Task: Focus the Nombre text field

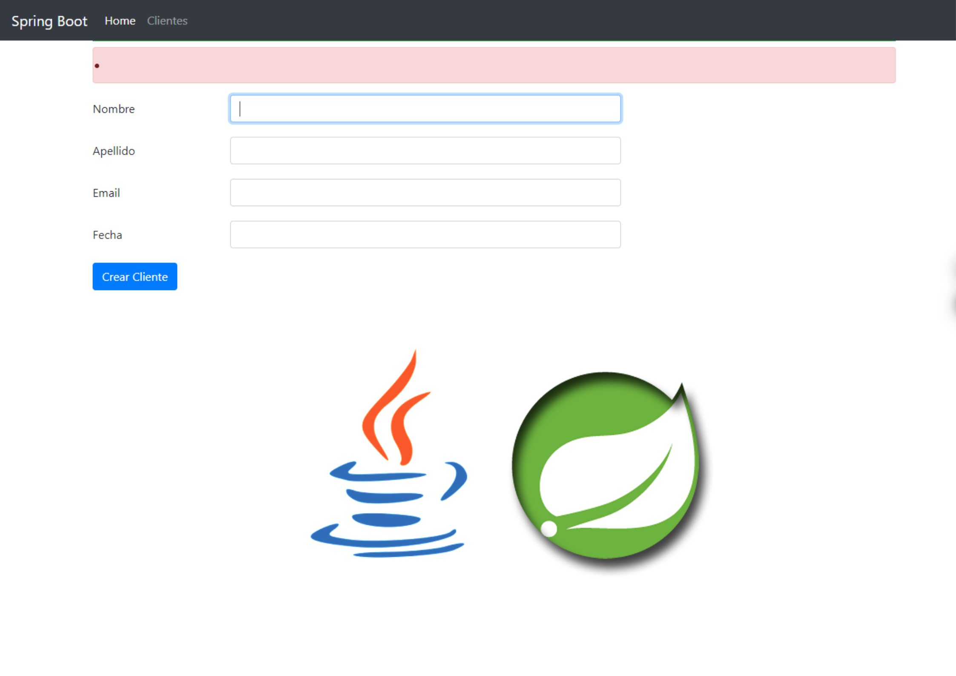Action: [425, 109]
